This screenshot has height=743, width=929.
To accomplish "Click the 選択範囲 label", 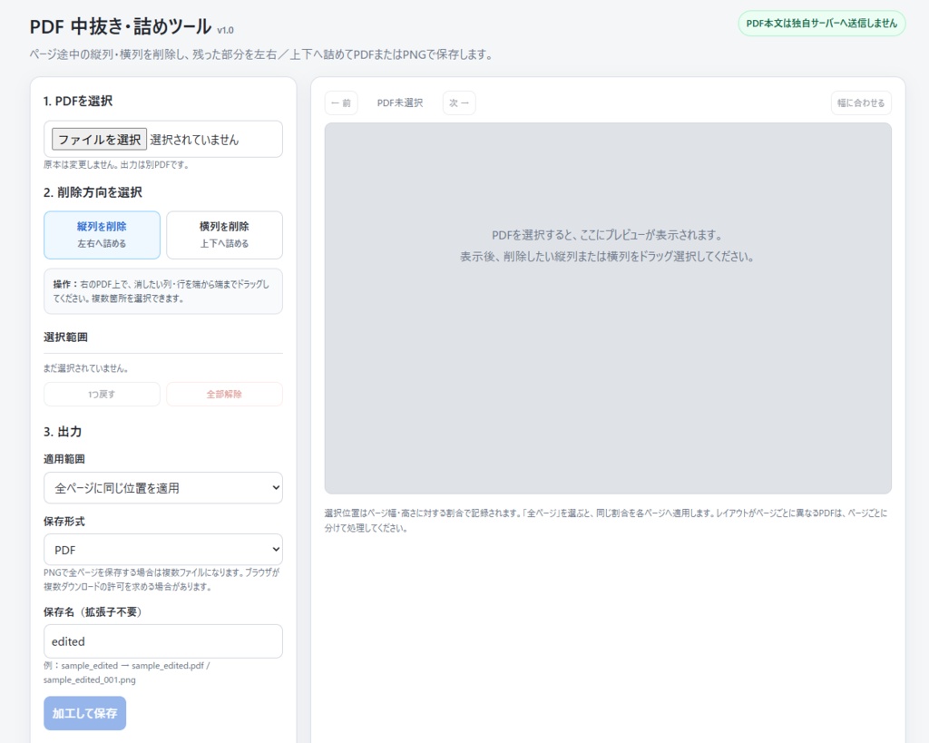I will pos(65,337).
